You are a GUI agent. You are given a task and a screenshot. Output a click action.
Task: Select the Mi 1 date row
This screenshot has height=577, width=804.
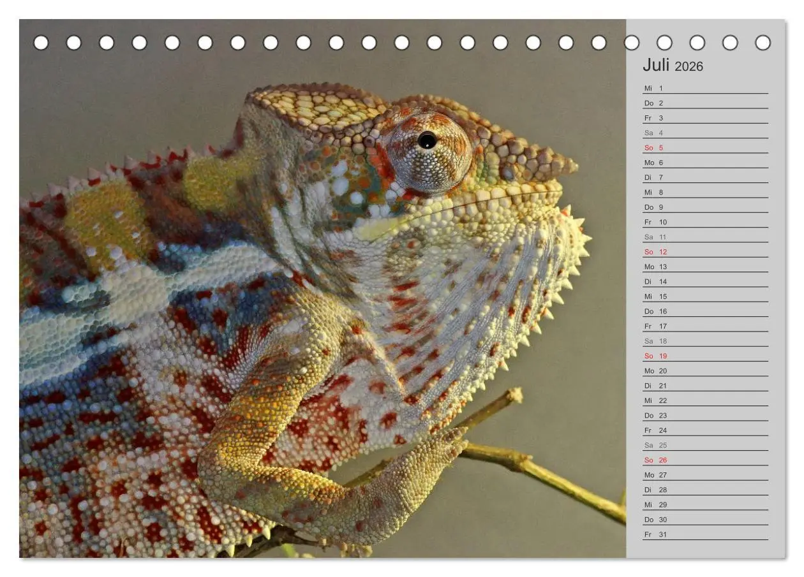(705, 88)
